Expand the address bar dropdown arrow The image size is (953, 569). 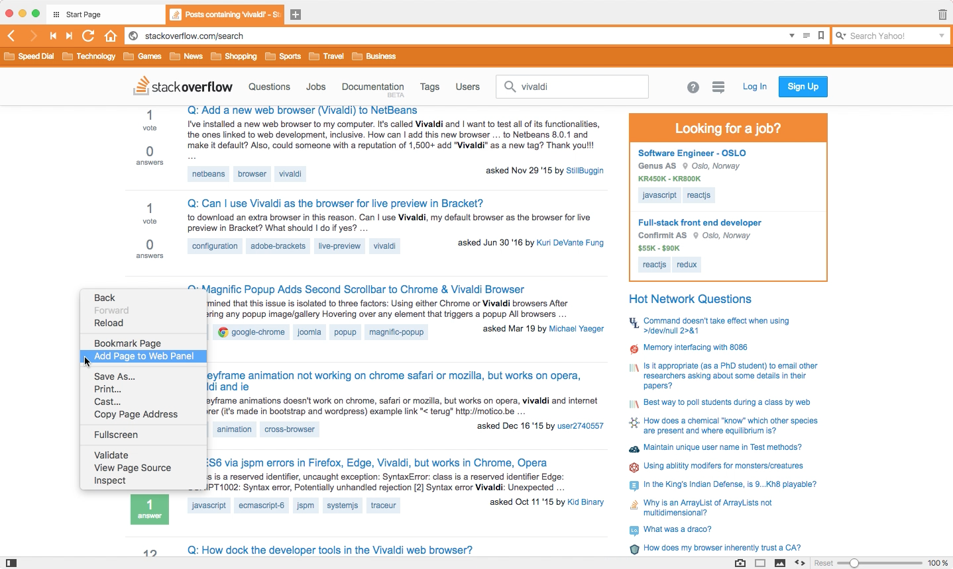pos(792,36)
